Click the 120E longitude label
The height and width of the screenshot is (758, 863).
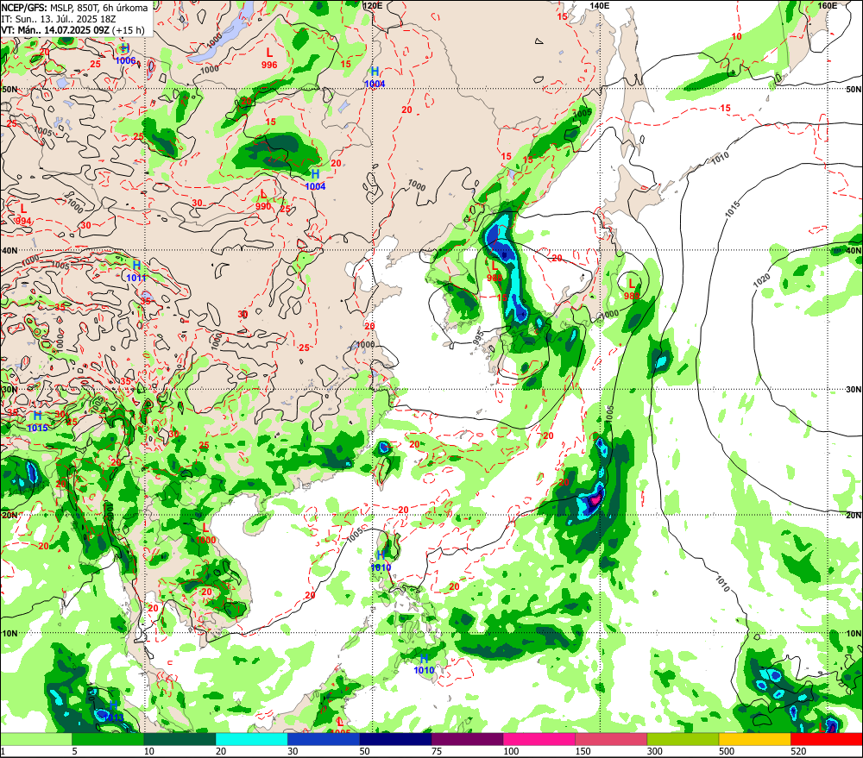coord(373,5)
